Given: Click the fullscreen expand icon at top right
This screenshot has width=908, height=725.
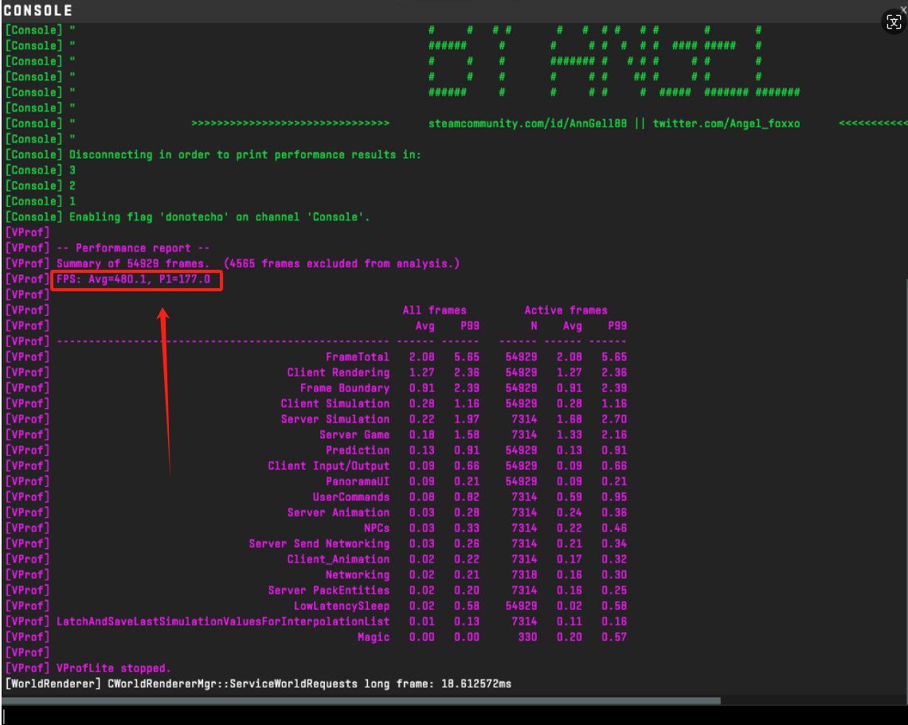Looking at the screenshot, I should 894,22.
